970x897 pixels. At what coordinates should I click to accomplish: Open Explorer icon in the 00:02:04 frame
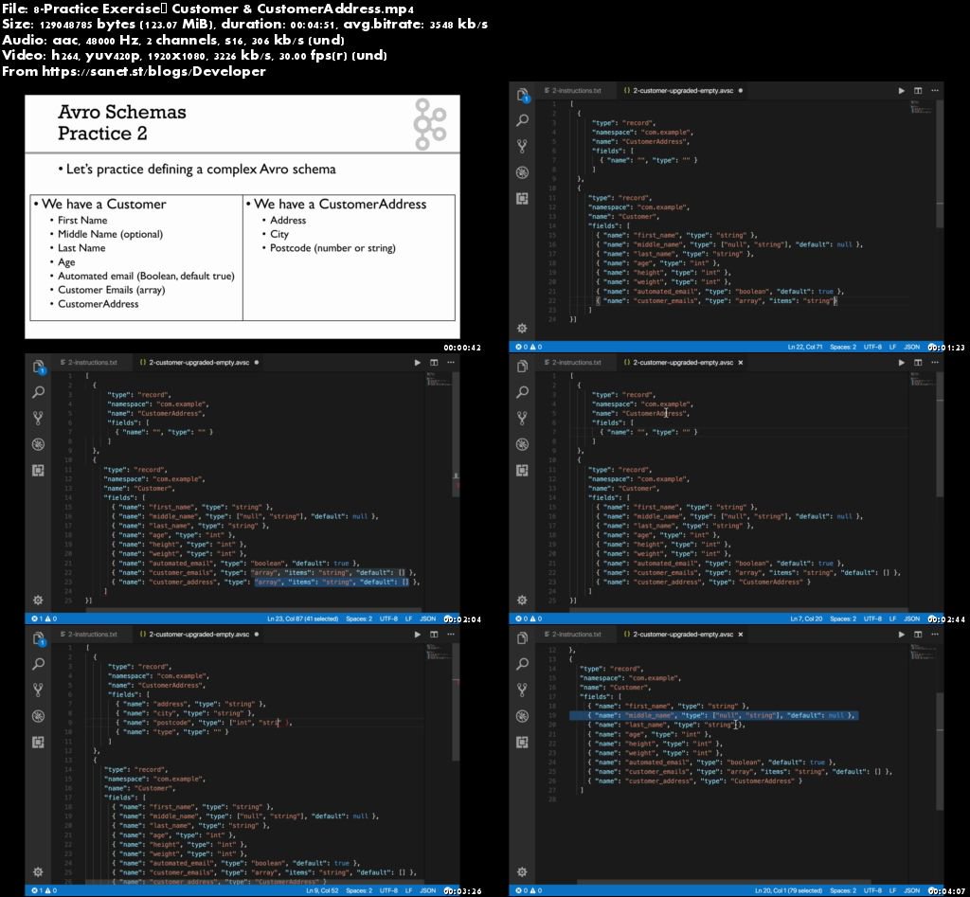click(x=38, y=367)
